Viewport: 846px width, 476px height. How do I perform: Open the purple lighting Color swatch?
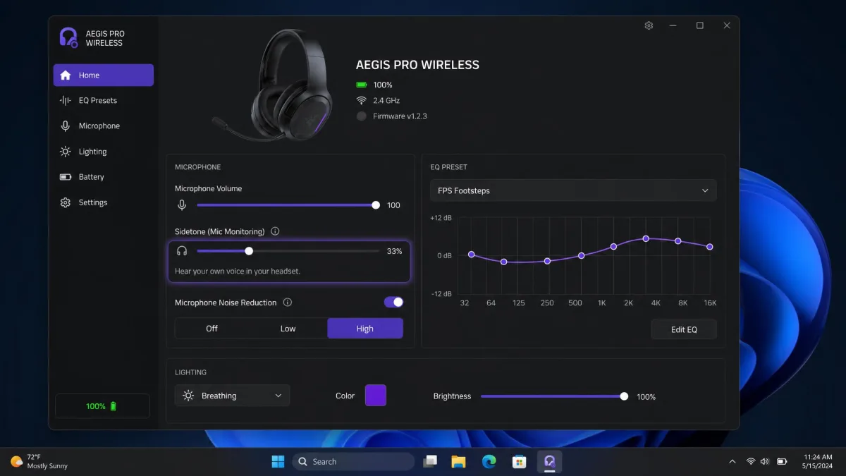pos(376,395)
